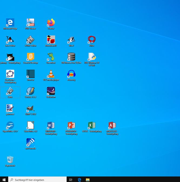Select the Java-Editor shortcut
The height and width of the screenshot is (182, 180).
point(10,40)
